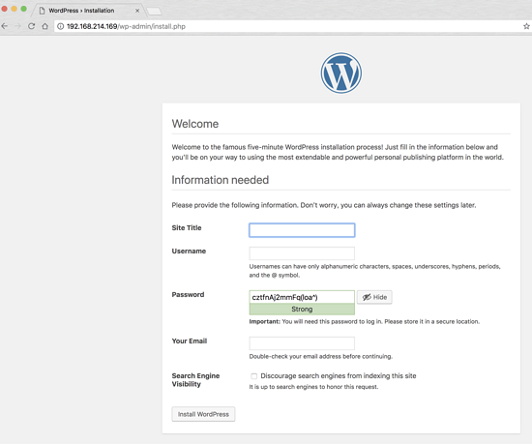Viewport: 532px width, 444px height.
Task: Click the Site Title label
Action: click(187, 228)
